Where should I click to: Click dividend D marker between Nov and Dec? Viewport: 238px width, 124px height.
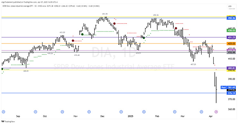(x=89, y=112)
